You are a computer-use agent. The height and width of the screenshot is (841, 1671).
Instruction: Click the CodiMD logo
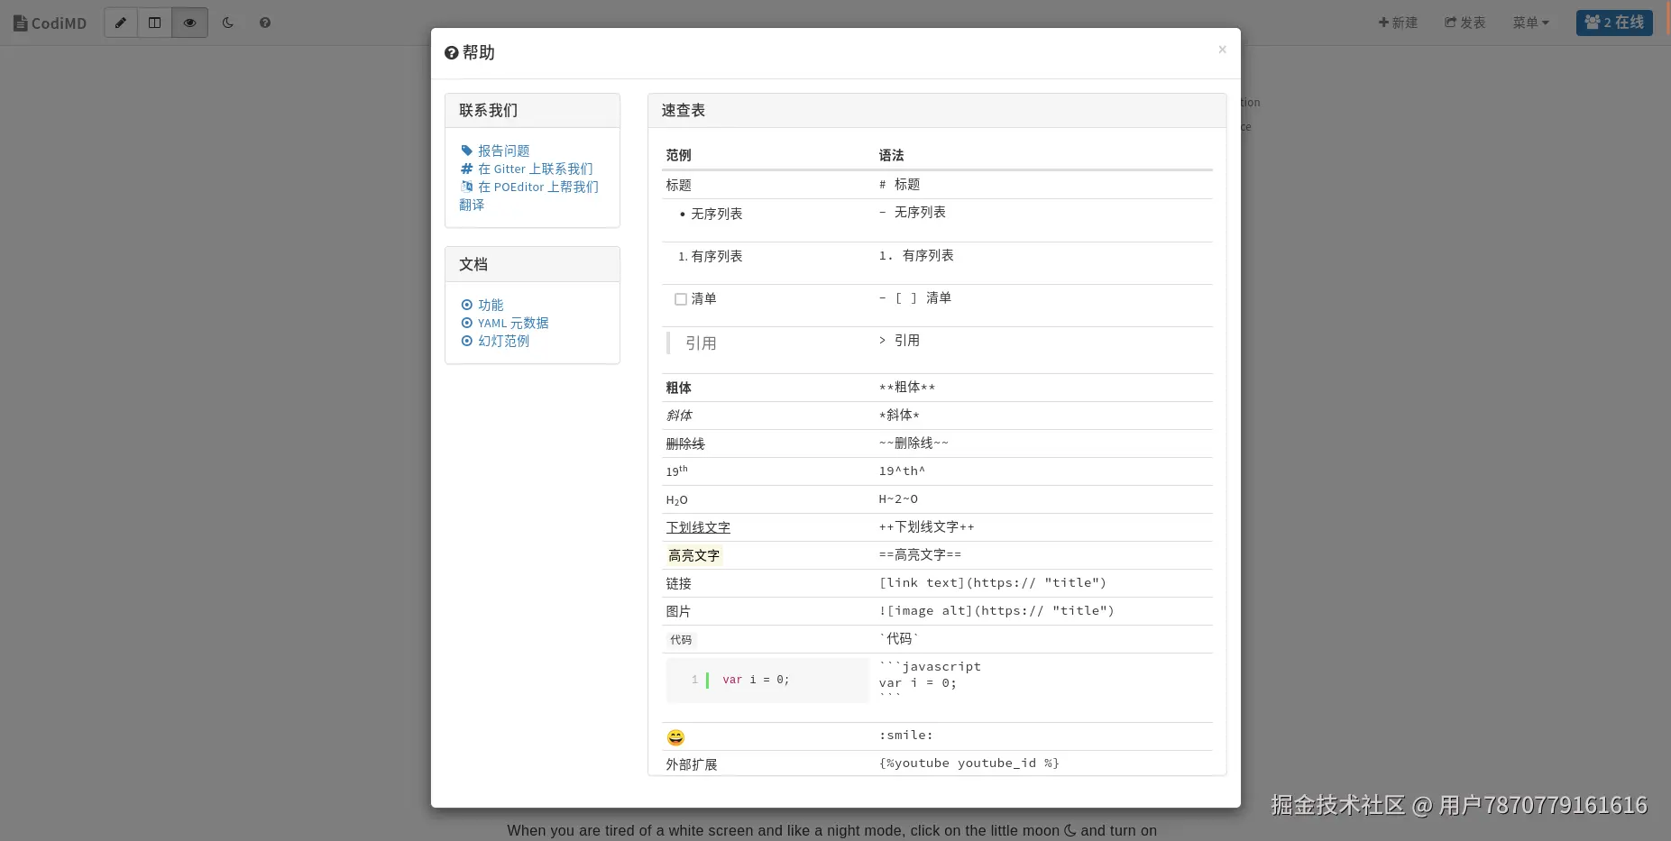pyautogui.click(x=50, y=23)
